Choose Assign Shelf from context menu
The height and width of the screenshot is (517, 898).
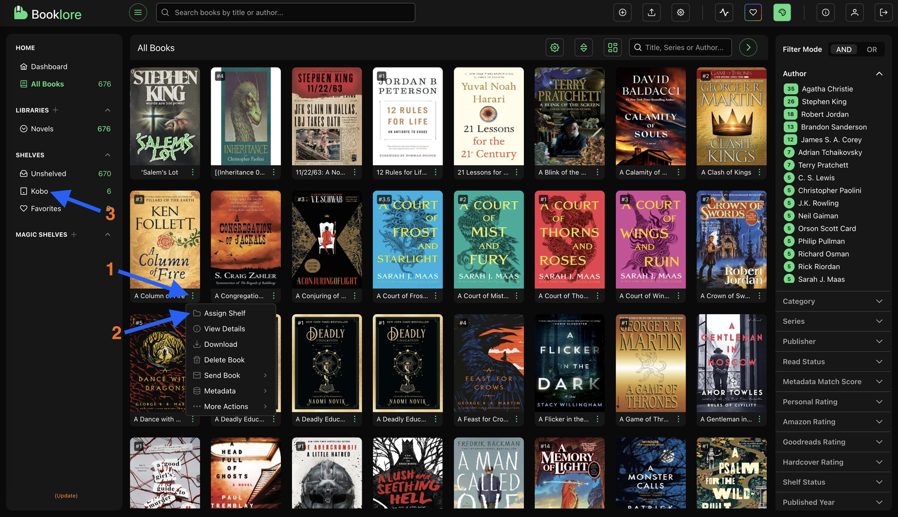click(231, 313)
